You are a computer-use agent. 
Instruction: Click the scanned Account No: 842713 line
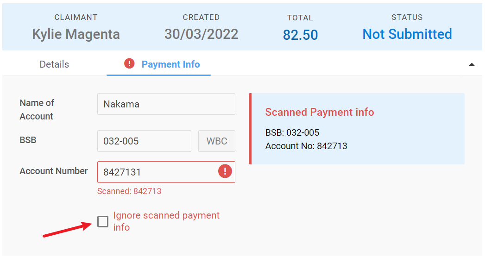click(x=306, y=146)
